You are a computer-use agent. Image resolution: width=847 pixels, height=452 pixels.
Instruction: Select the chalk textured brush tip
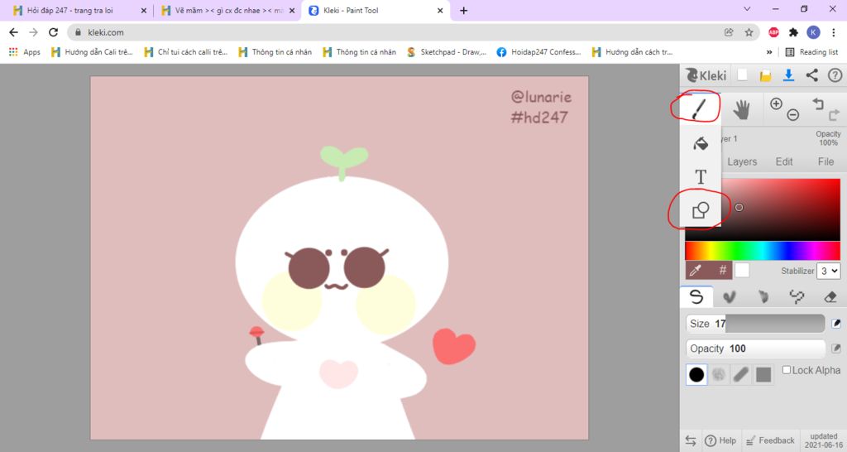point(719,374)
